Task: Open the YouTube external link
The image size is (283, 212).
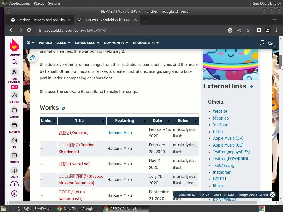Action: pos(221,125)
